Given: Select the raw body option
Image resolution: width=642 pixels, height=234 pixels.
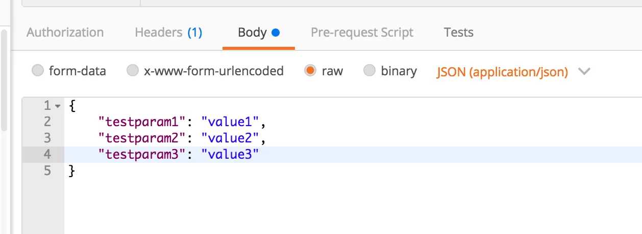Looking at the screenshot, I should pyautogui.click(x=310, y=71).
